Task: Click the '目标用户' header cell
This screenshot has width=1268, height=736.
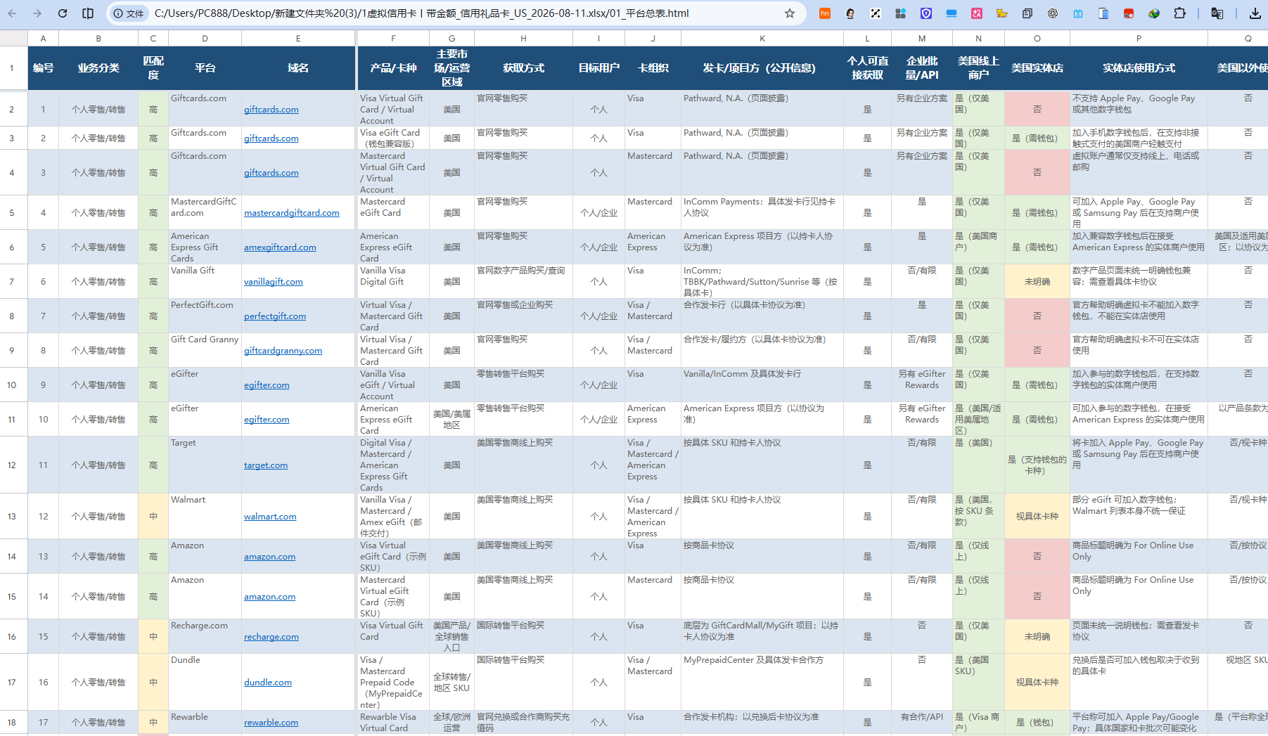Action: (x=598, y=68)
